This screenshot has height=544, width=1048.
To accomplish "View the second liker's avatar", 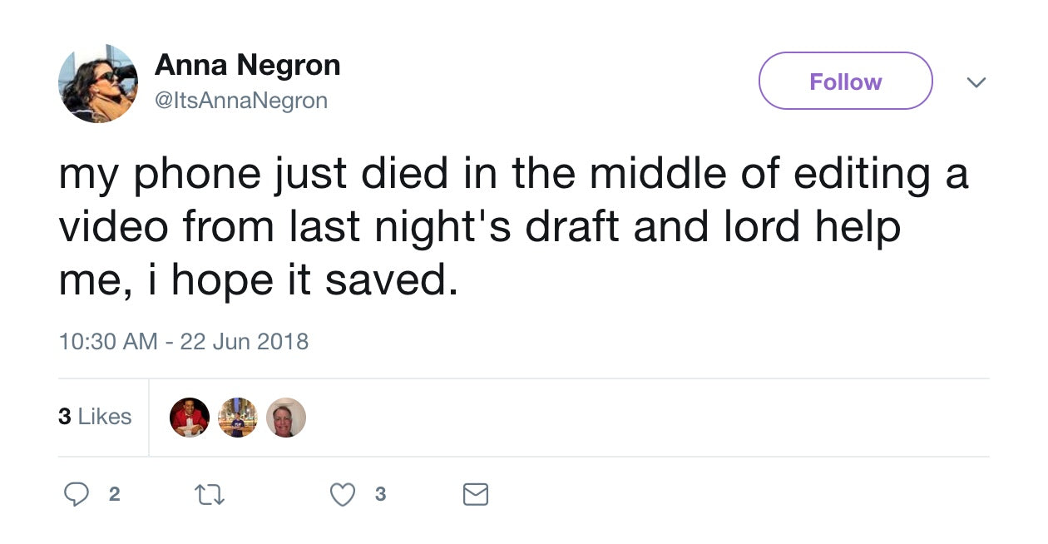I will point(238,418).
